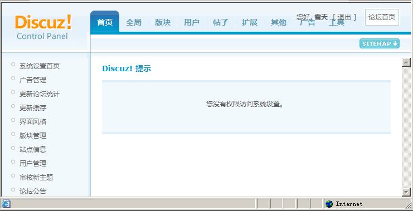Click the username 雪天 text

[321, 17]
